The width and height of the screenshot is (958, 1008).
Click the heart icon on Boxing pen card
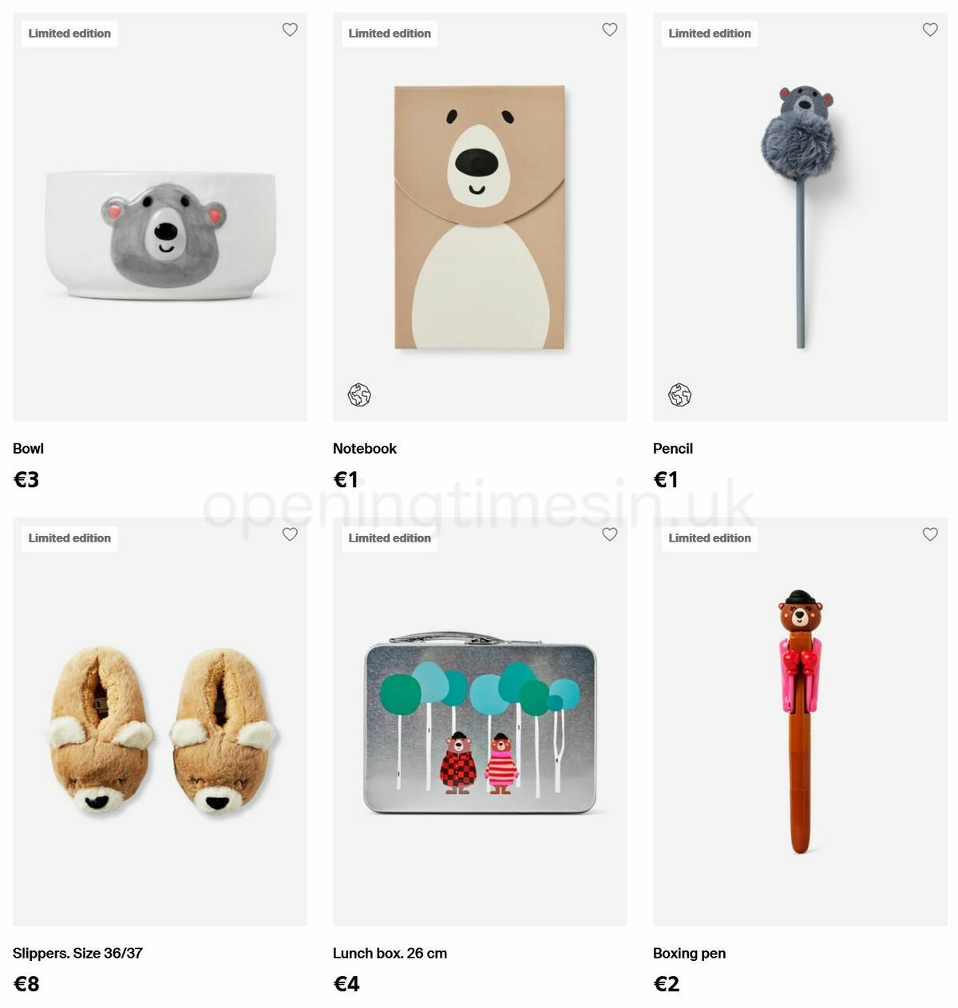[x=930, y=534]
